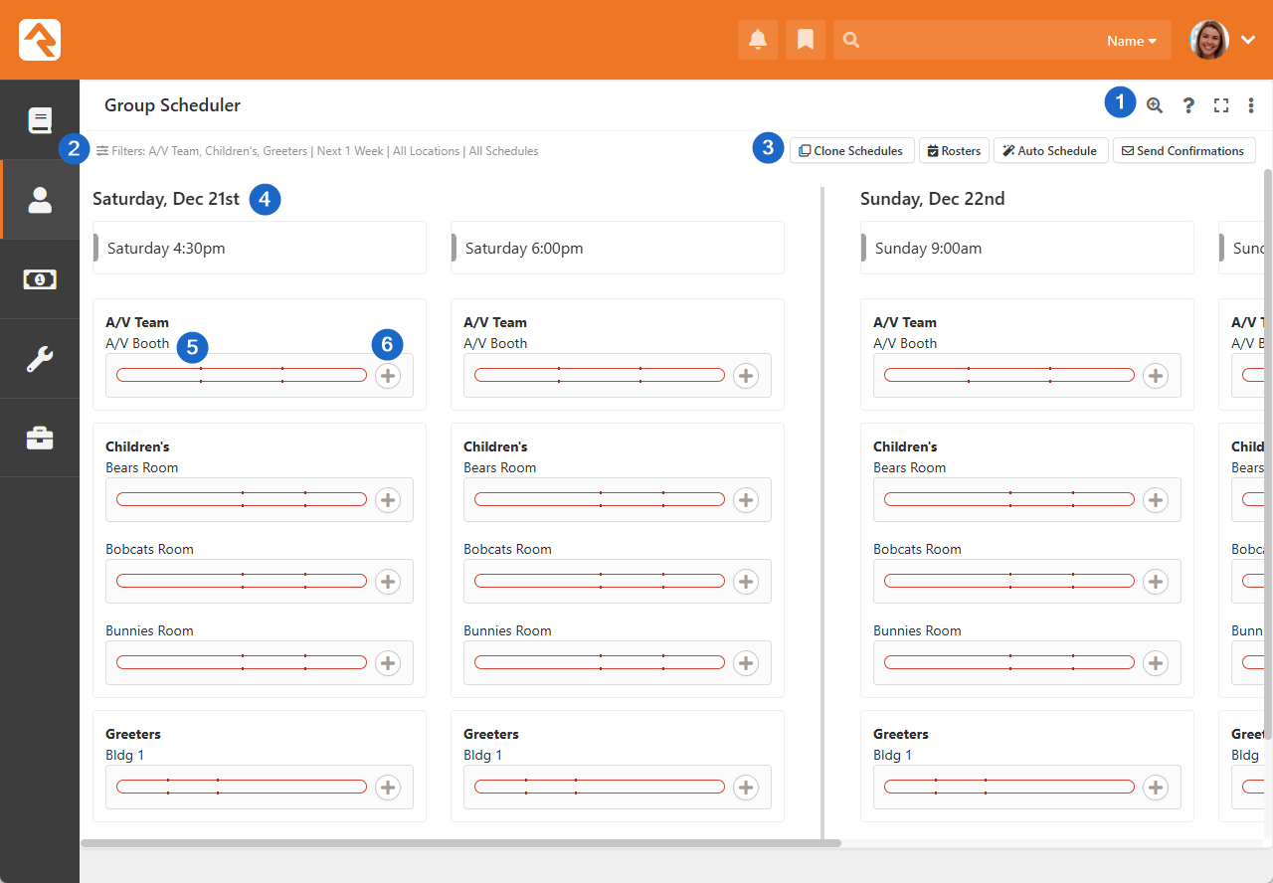Viewport: 1273px width, 883px height.
Task: Add person to Sunday 9:00am Bears Room
Action: [1156, 499]
